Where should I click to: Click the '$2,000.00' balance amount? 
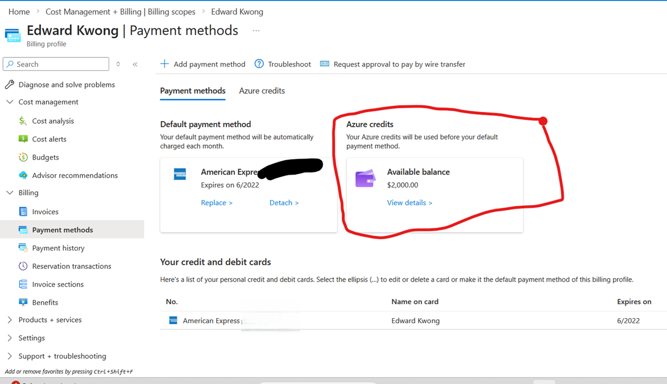tap(403, 185)
